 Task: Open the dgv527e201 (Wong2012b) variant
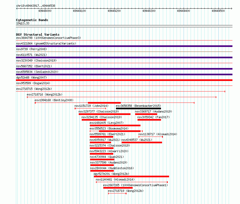[x=111, y=174]
